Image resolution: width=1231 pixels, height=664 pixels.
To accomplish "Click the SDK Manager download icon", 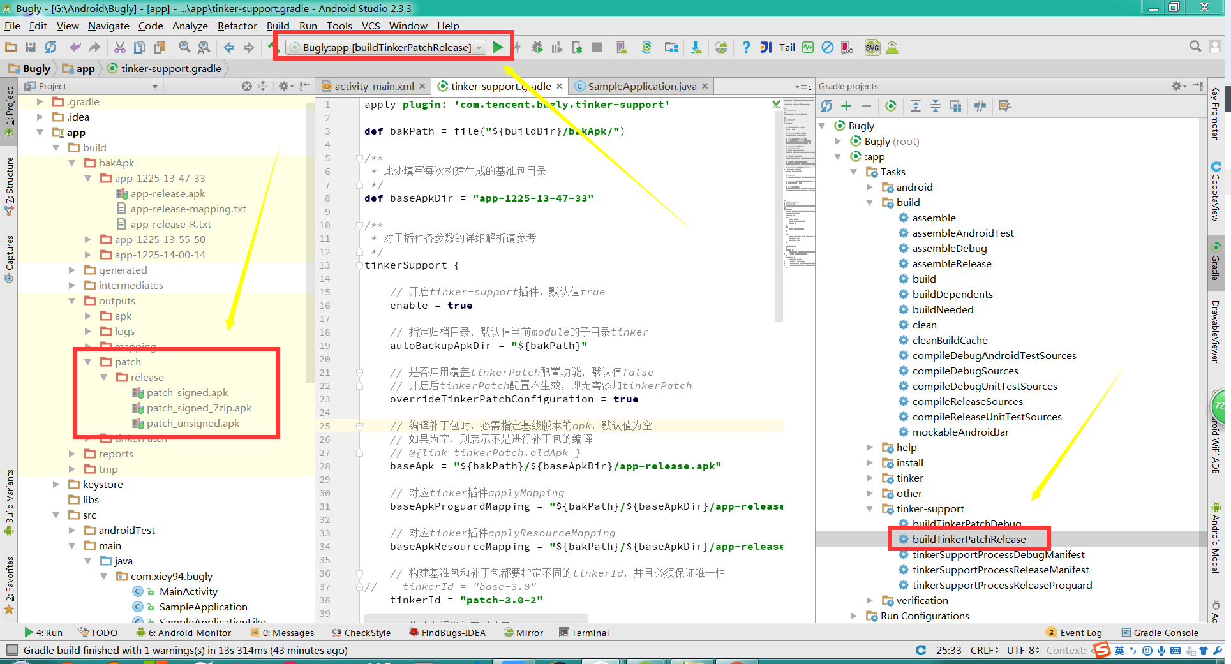I will [x=696, y=47].
